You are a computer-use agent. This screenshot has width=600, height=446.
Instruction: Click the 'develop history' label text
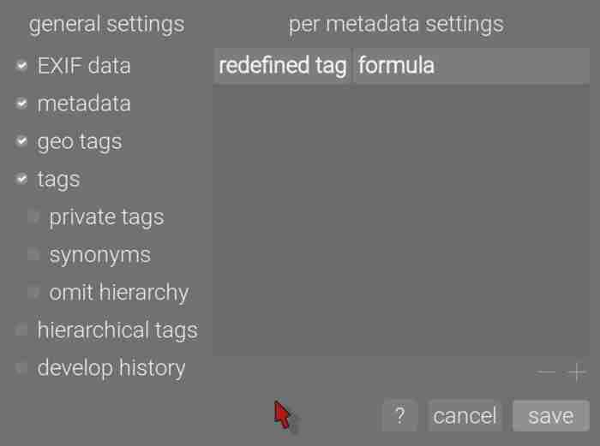click(111, 368)
